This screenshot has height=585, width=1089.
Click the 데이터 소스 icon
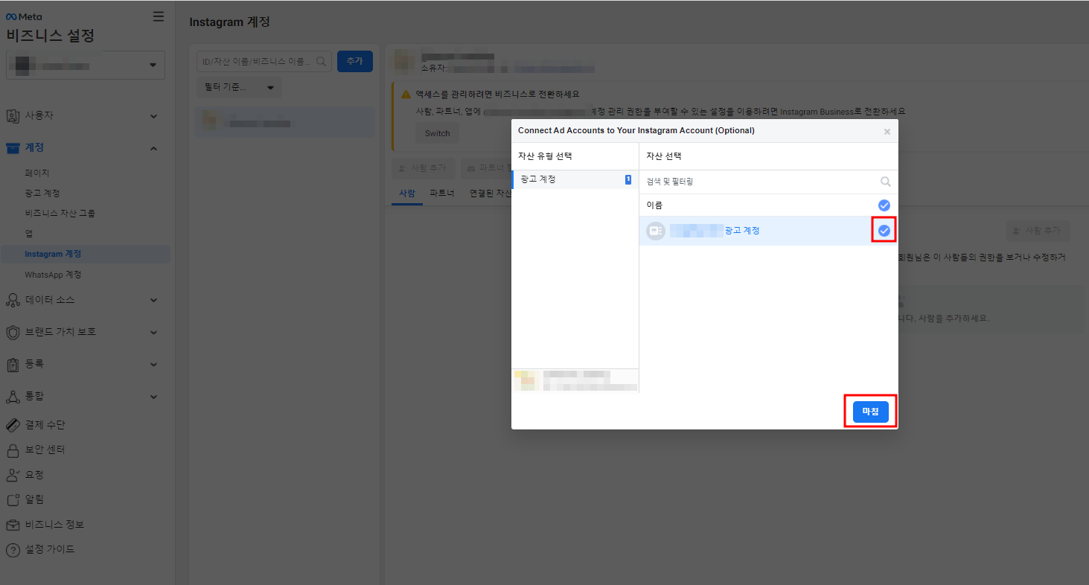[x=13, y=300]
